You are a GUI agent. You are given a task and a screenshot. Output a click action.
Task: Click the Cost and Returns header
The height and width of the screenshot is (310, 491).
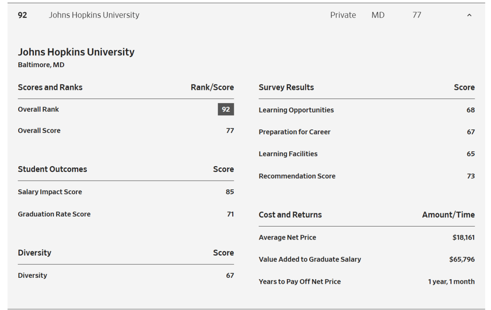290,215
